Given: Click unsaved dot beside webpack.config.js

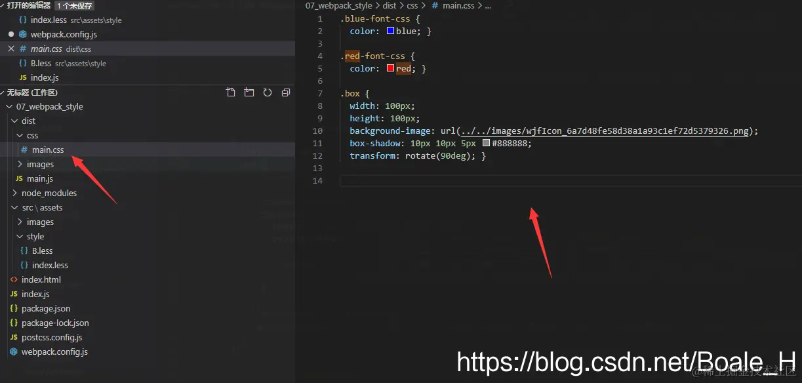Looking at the screenshot, I should click(11, 34).
